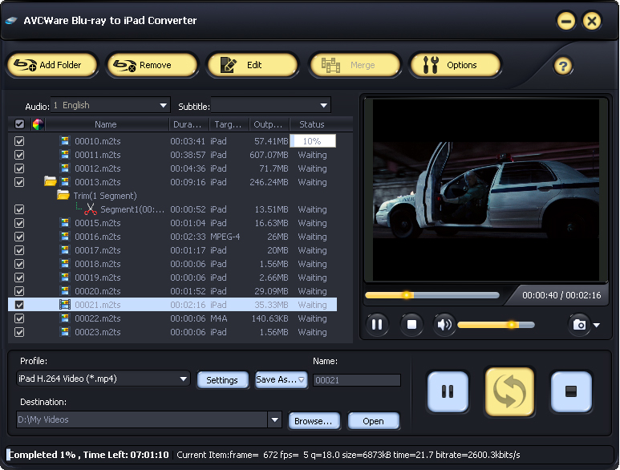Open the Profile dropdown list
620x470 pixels.
[x=103, y=379]
